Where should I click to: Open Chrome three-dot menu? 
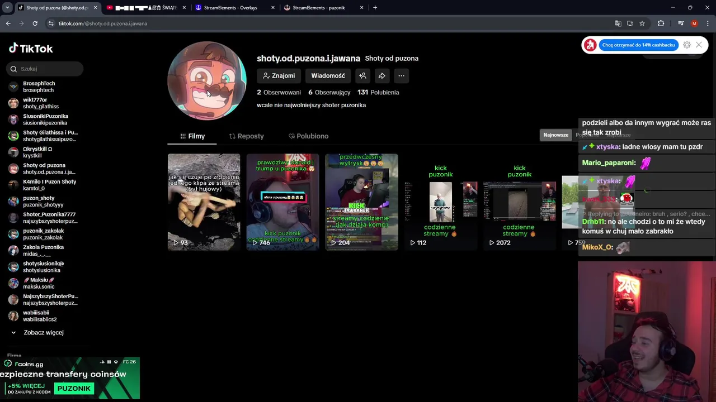tap(708, 23)
